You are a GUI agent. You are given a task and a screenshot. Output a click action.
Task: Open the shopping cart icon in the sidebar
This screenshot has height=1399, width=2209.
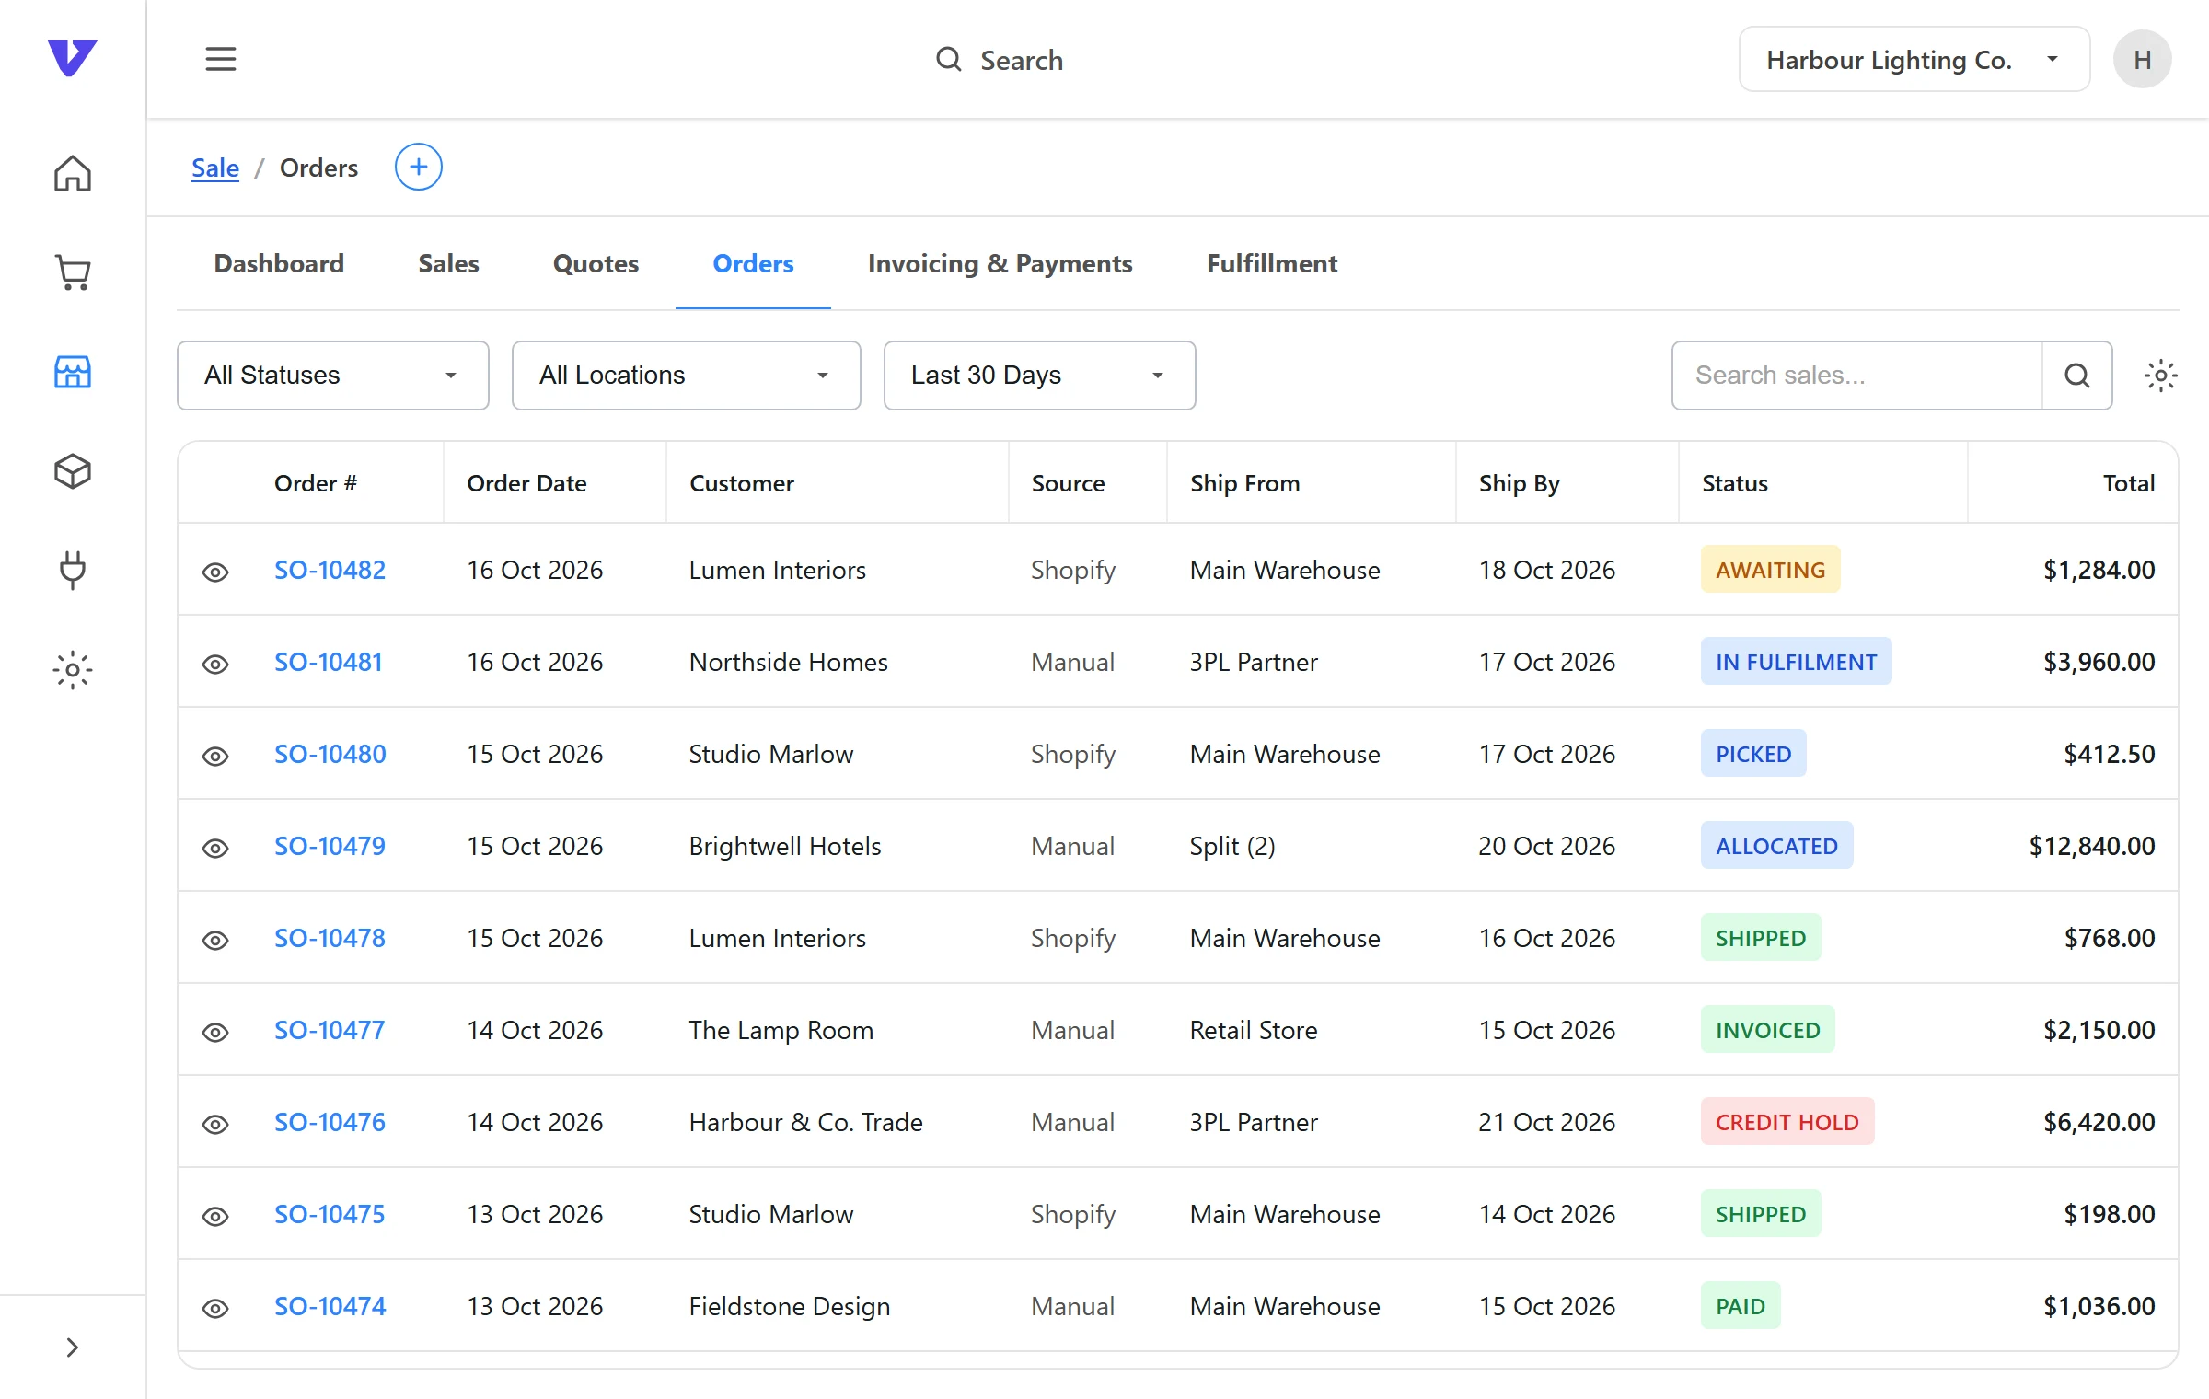pos(73,272)
